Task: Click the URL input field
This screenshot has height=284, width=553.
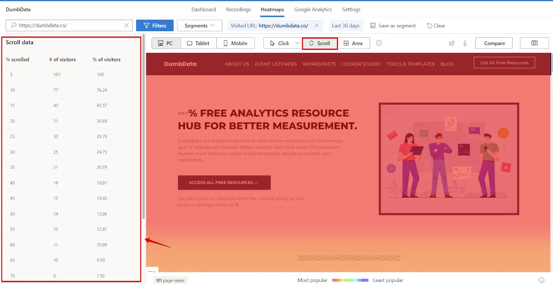Action: click(69, 25)
